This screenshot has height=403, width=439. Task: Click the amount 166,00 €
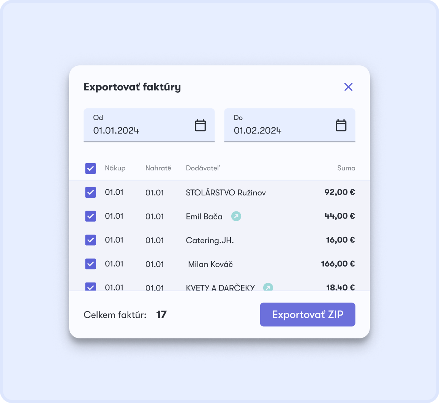pyautogui.click(x=338, y=263)
